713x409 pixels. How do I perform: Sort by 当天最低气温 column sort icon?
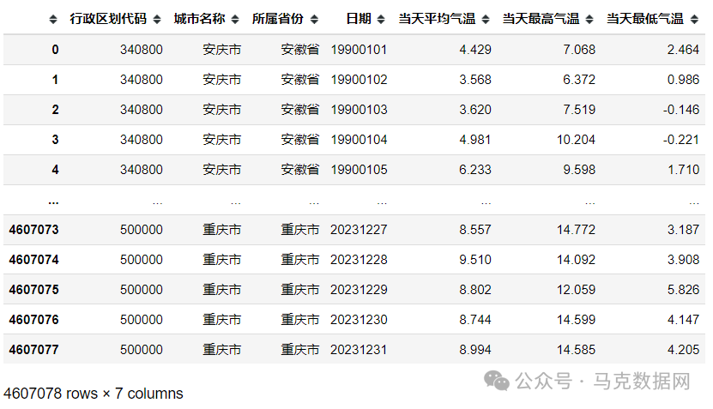[x=694, y=19]
